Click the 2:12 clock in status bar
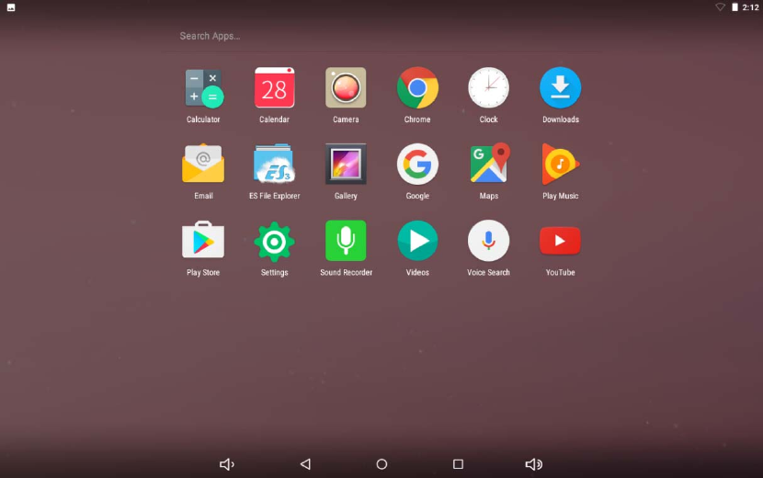Image resolution: width=763 pixels, height=478 pixels. click(750, 7)
